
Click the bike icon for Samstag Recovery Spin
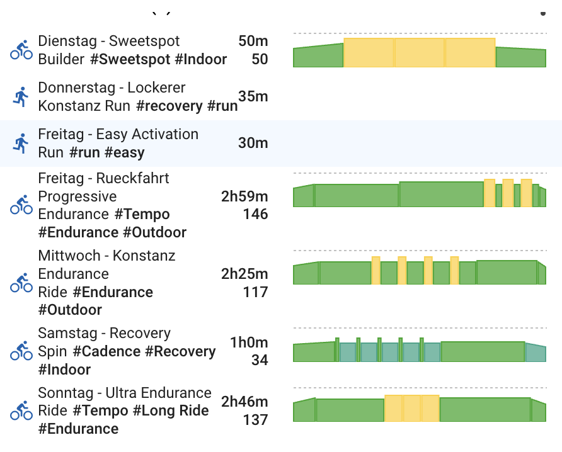[21, 351]
